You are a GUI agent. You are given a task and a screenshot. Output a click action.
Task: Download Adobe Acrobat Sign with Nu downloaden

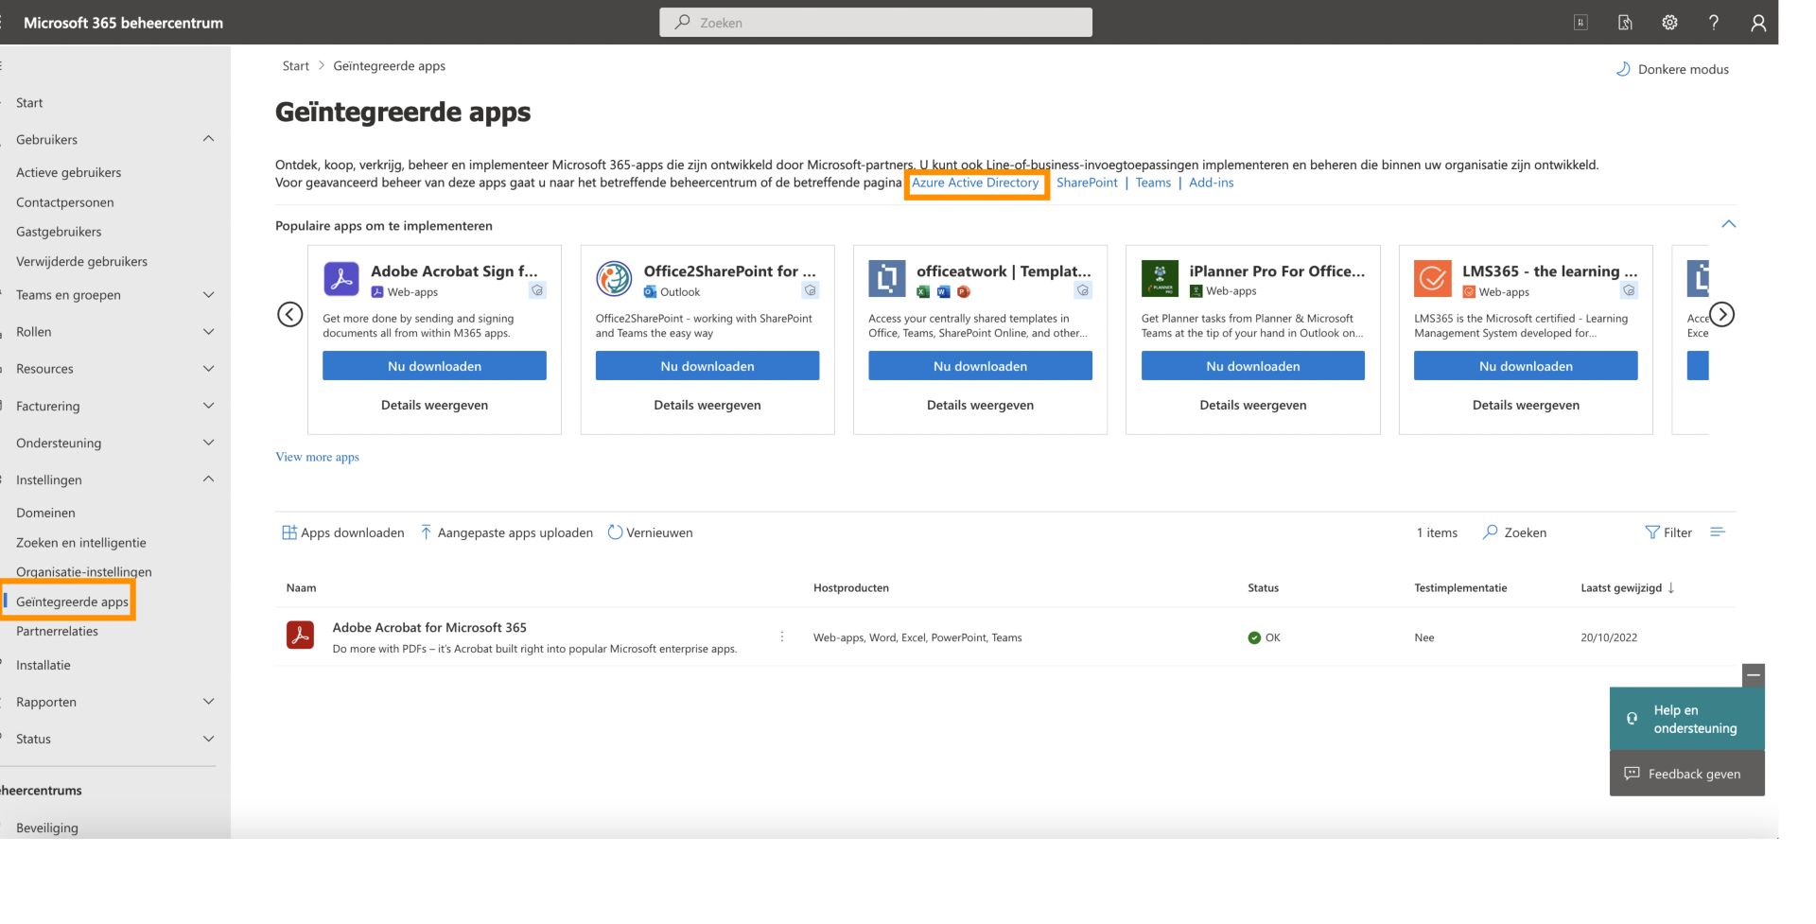click(434, 366)
